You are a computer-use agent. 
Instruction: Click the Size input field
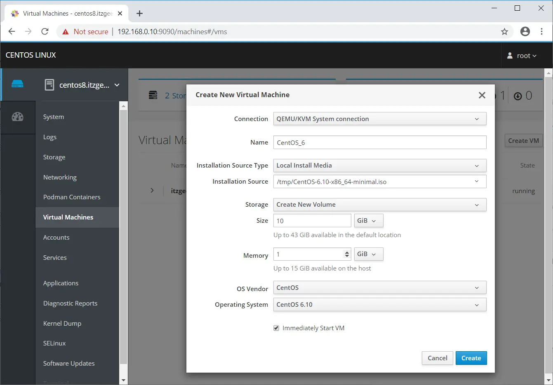pos(312,221)
